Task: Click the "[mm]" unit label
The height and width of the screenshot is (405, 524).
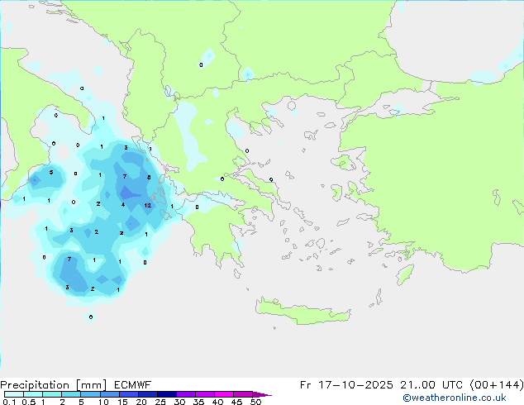Action: click(91, 385)
